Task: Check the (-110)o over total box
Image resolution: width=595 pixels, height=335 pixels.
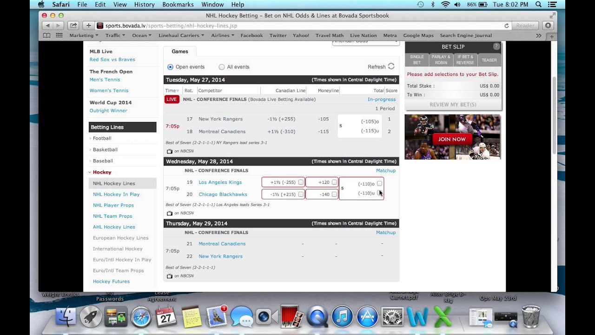Action: (379, 184)
